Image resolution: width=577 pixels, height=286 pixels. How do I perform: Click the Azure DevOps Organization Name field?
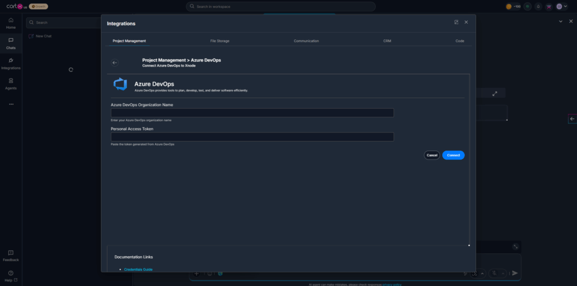252,113
